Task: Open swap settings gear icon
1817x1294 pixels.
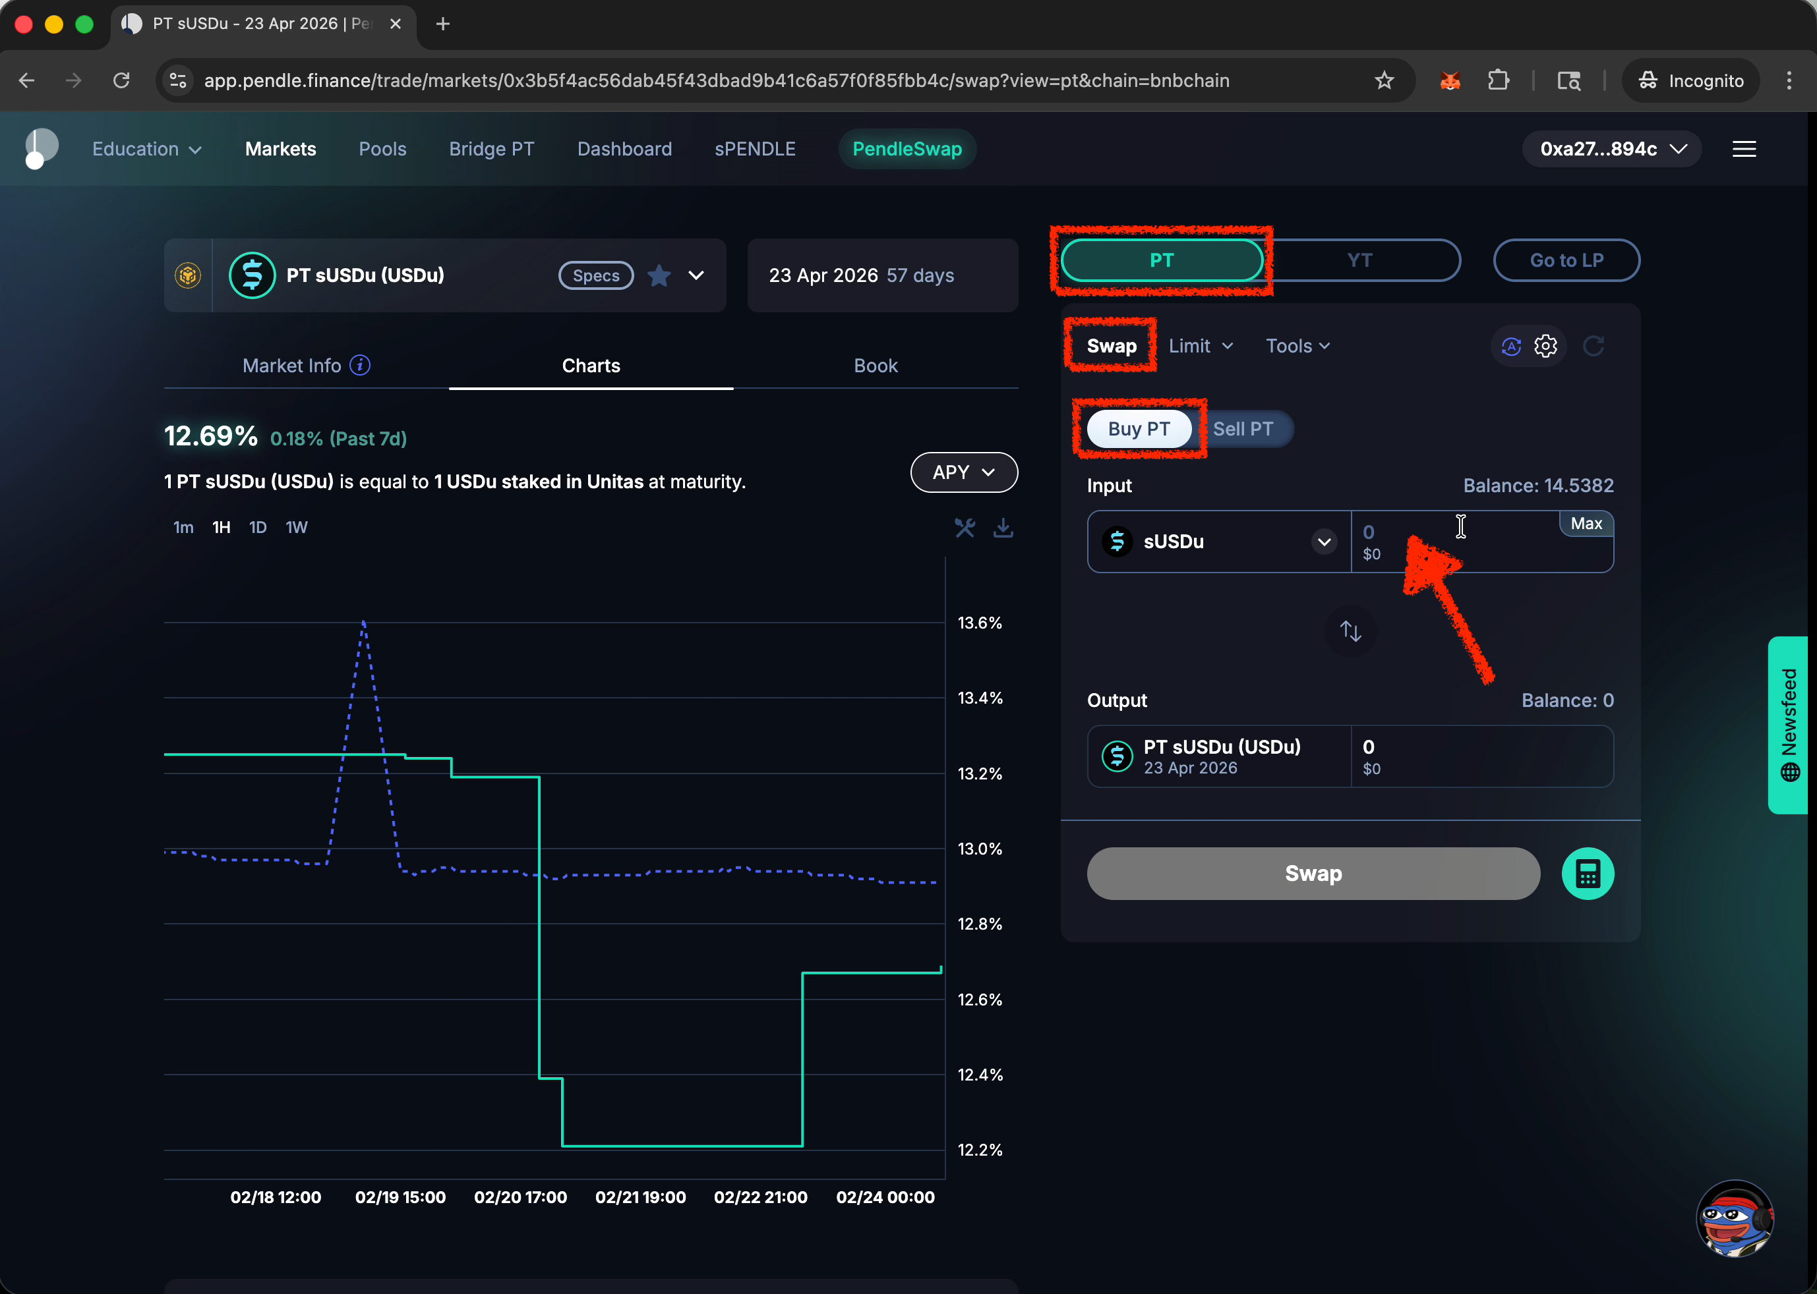Action: click(1545, 346)
